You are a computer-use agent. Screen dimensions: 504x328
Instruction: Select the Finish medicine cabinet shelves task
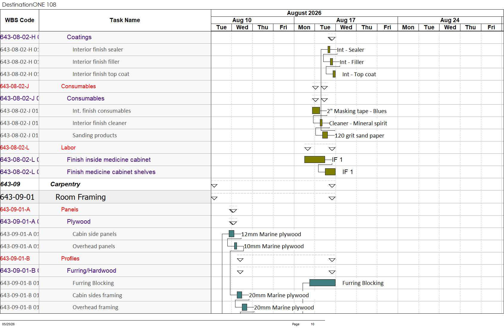tap(111, 172)
